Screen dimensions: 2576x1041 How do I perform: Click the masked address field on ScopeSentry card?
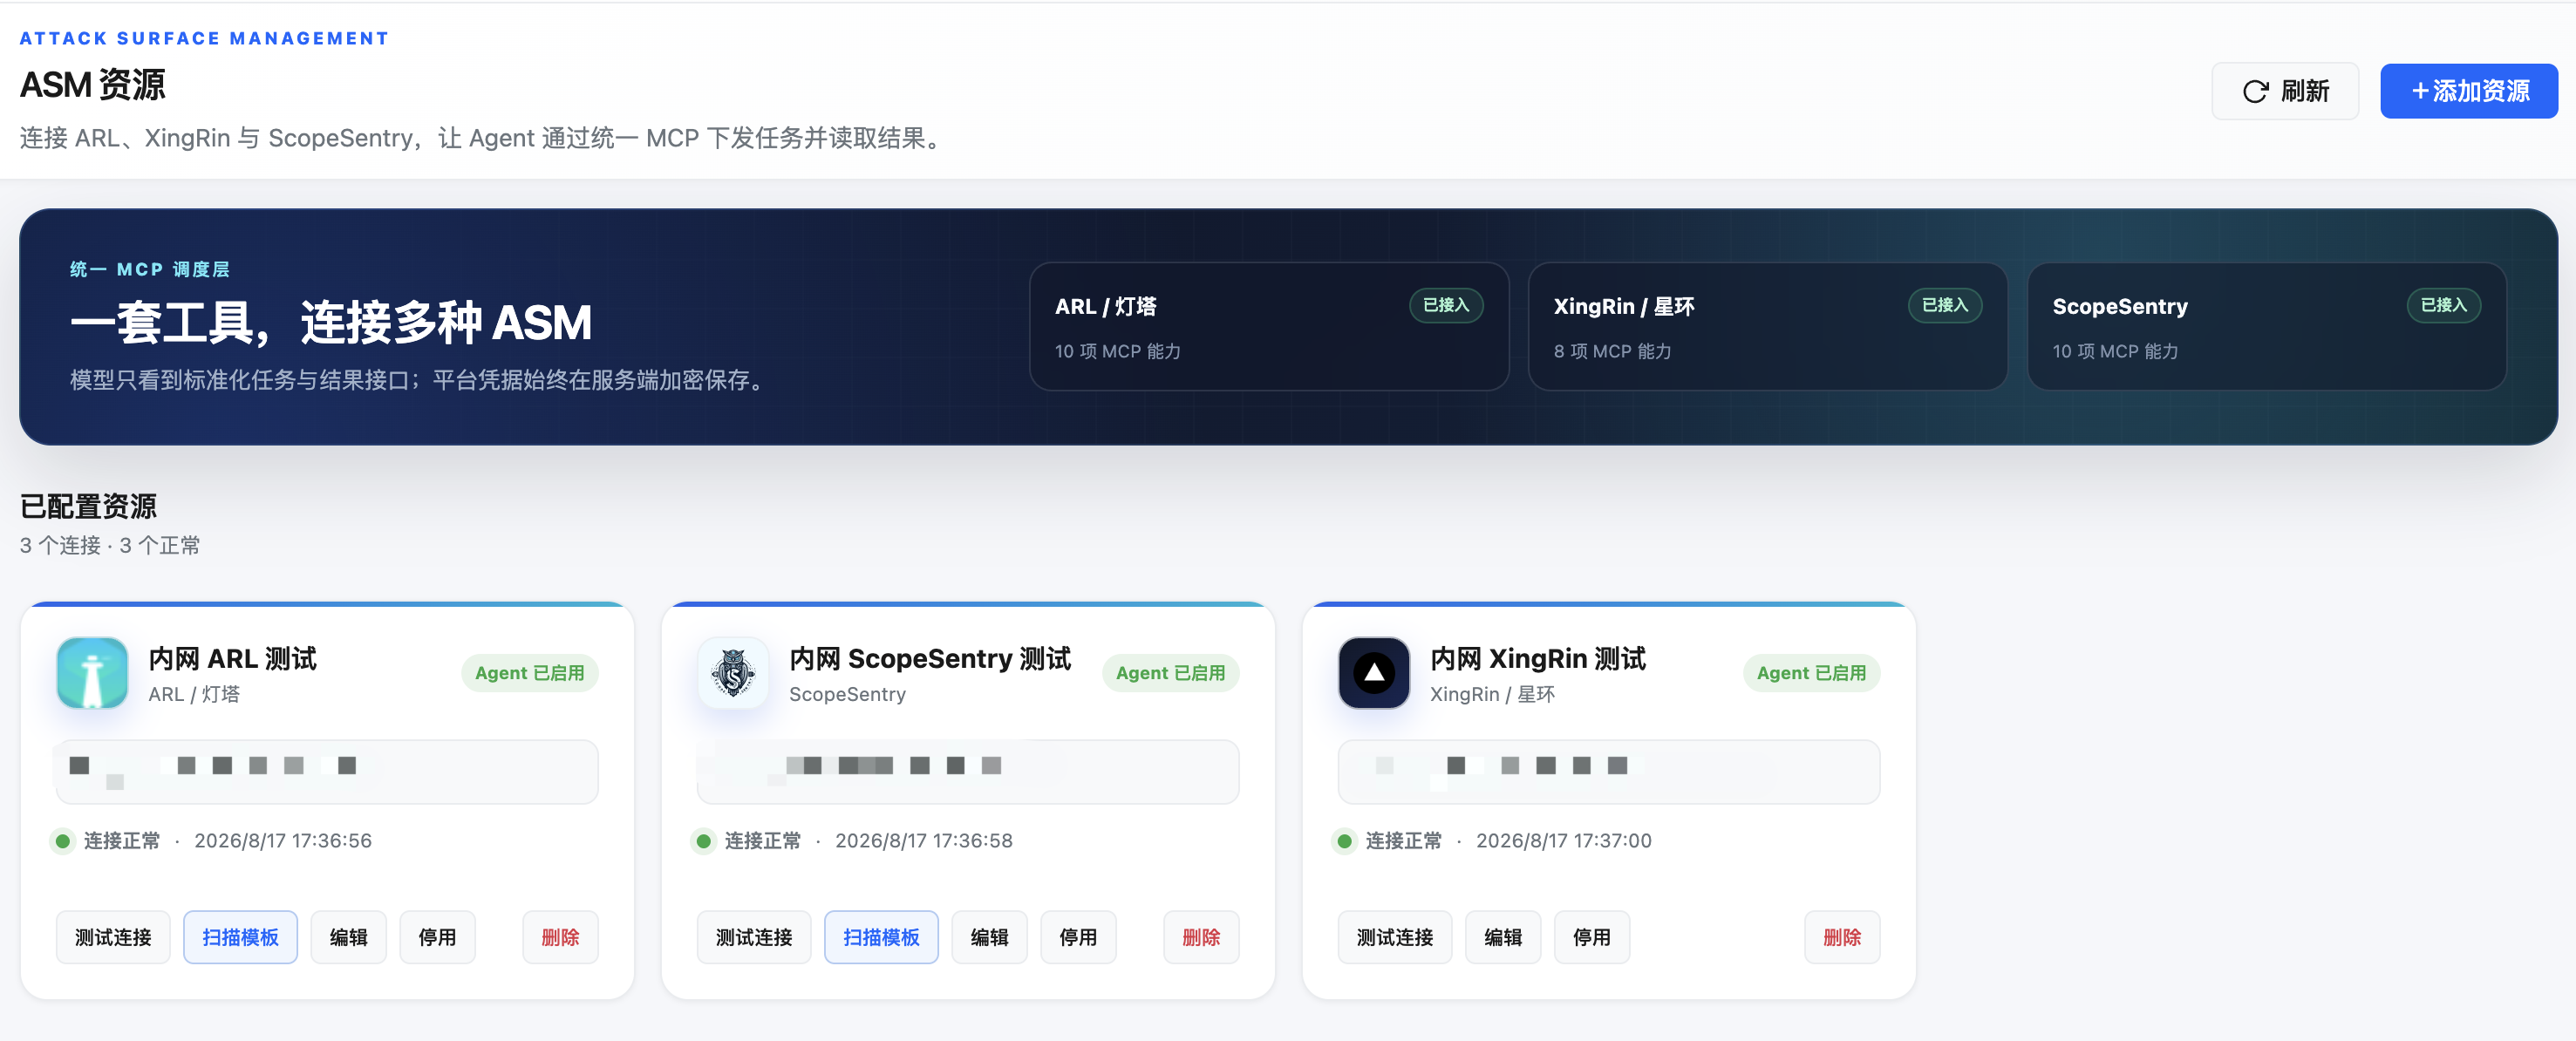click(x=968, y=772)
